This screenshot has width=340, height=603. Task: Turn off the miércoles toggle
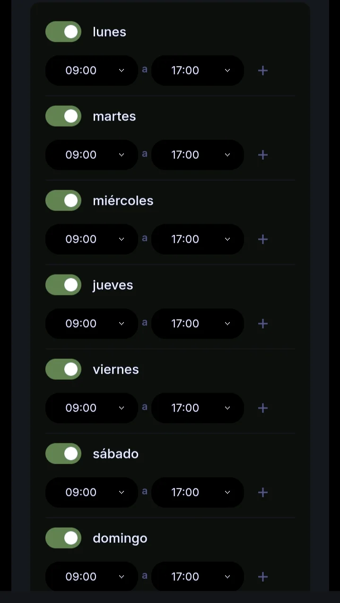pos(63,201)
